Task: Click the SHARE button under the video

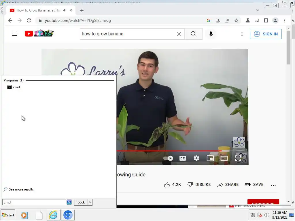Action: [228, 185]
